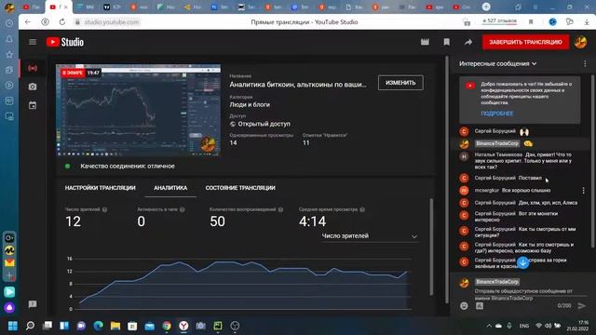Click the share arrow icon in header
The width and height of the screenshot is (596, 335).
[x=468, y=42]
